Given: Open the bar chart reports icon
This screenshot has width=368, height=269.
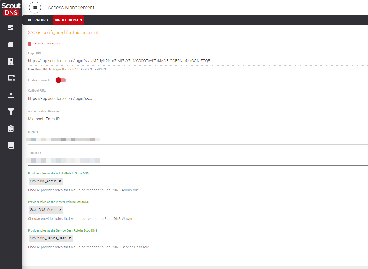Looking at the screenshot, I should (11, 45).
